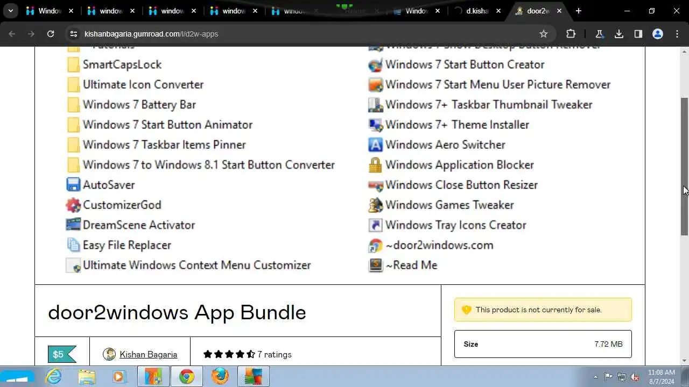Reload the page with the refresh icon
The image size is (689, 387).
pyautogui.click(x=51, y=34)
